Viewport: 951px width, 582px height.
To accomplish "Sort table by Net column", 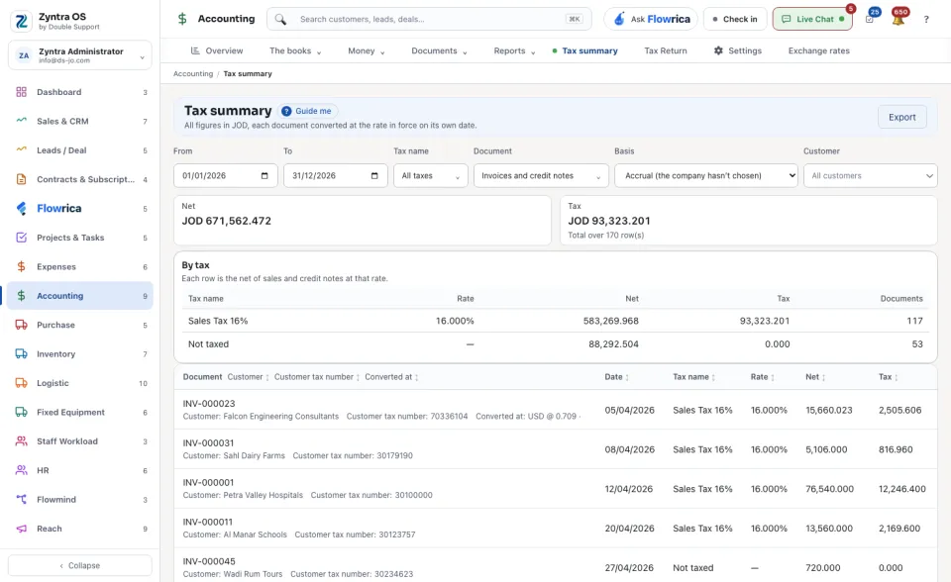I will [x=815, y=377].
